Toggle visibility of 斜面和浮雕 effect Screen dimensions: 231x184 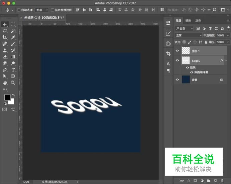[192, 72]
